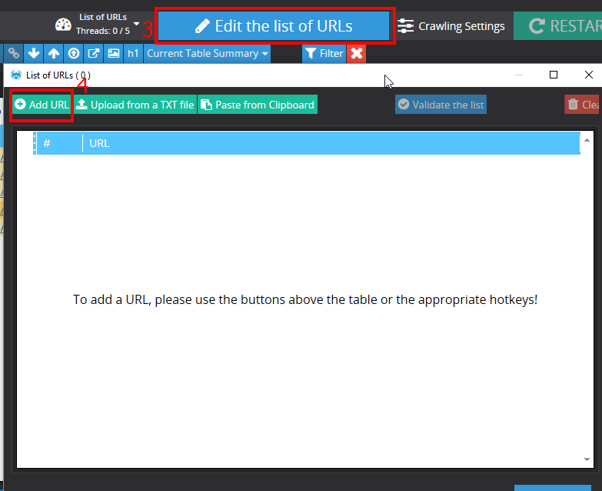
Task: Maximize the List of URLs window
Action: click(554, 75)
